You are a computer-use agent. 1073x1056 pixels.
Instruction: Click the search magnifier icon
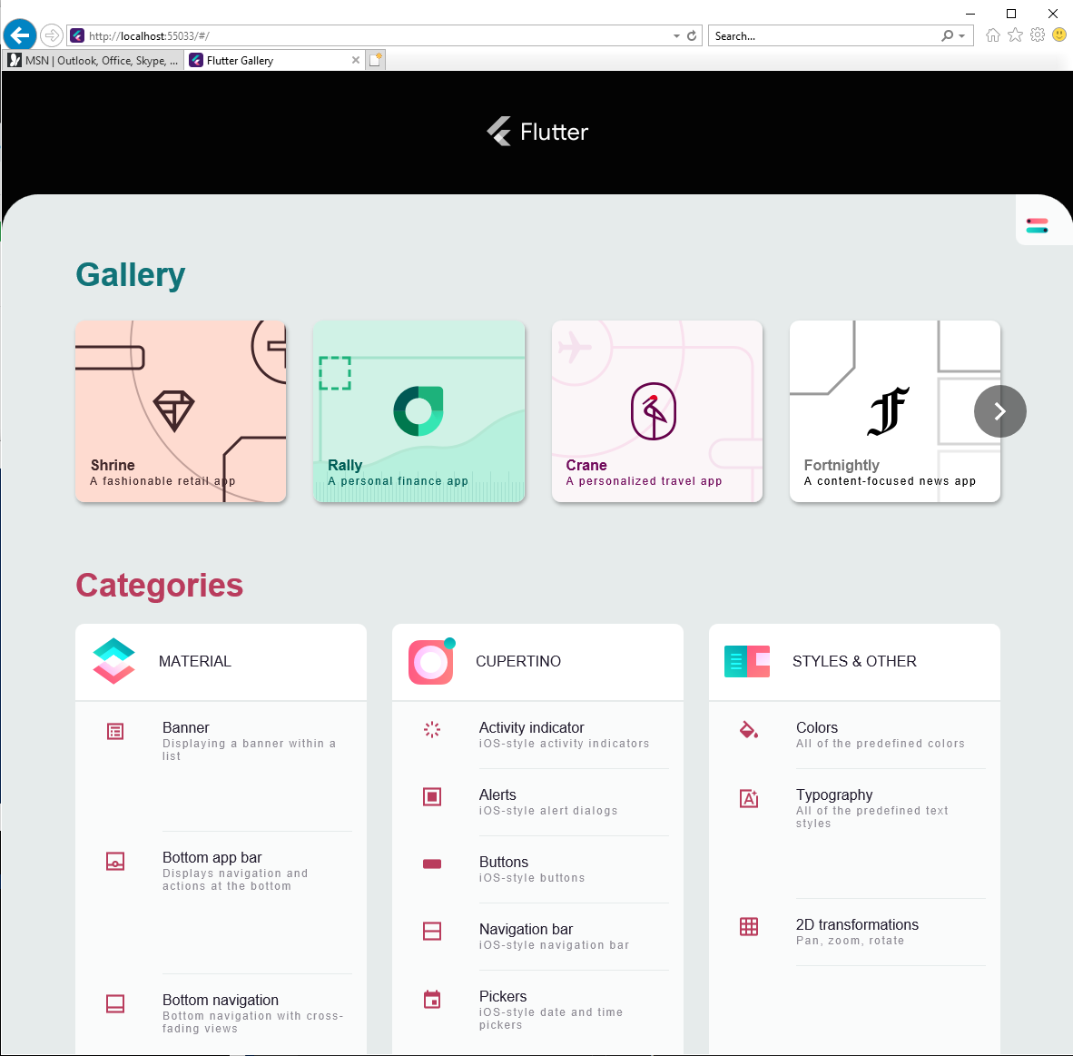pos(947,35)
